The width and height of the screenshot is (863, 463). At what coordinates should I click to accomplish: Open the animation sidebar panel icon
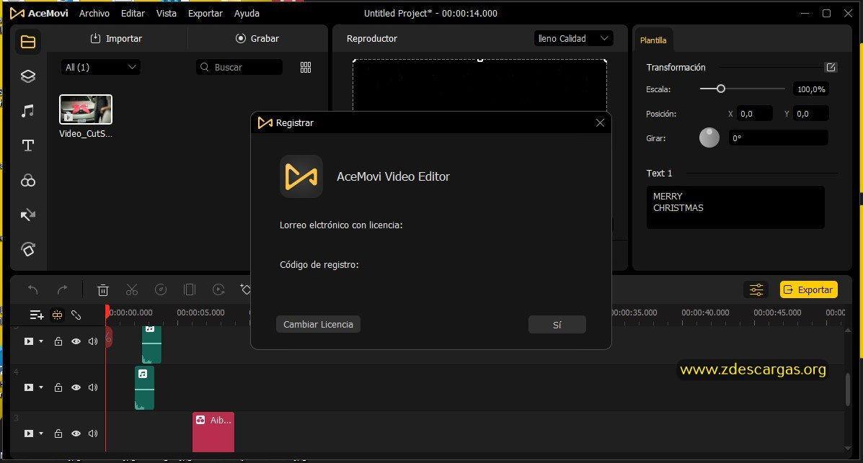pyautogui.click(x=28, y=250)
